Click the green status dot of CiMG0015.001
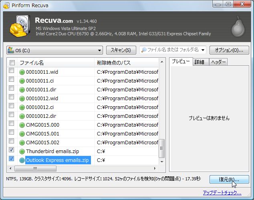Screen dimensions: 254x200 coord(22,134)
